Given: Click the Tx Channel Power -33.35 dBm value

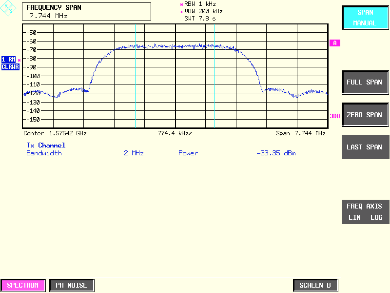Looking at the screenshot, I should [276, 153].
